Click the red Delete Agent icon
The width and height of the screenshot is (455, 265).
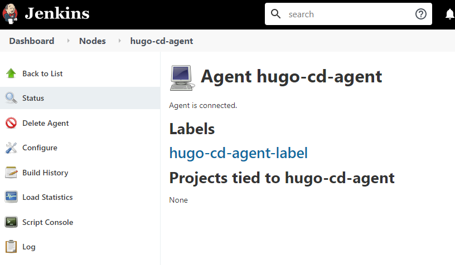11,123
